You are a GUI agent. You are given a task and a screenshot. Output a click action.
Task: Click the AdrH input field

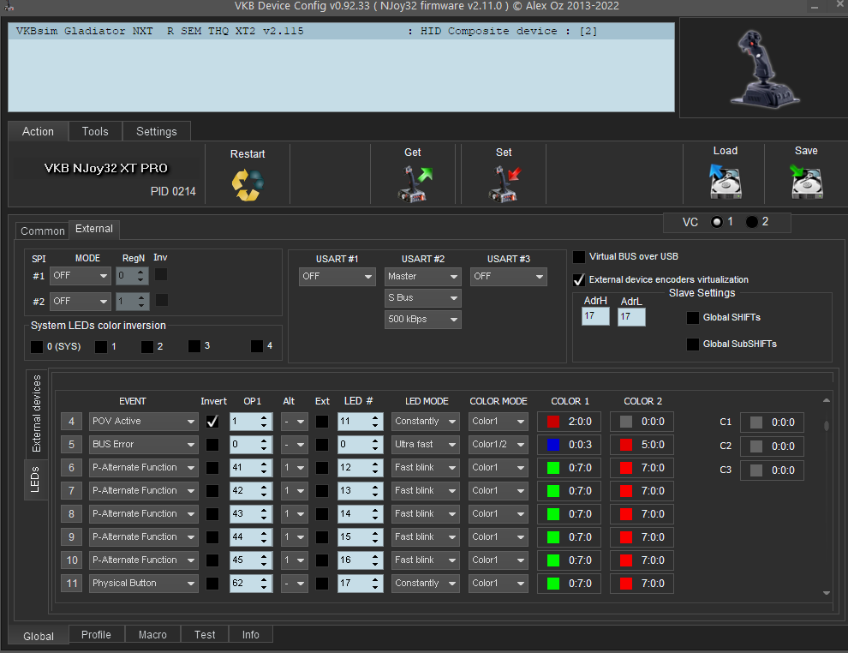[x=595, y=316]
